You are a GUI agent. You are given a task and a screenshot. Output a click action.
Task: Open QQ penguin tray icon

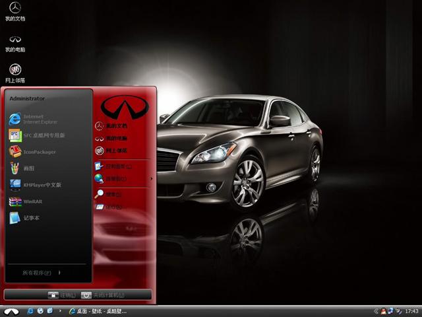pyautogui.click(x=384, y=311)
